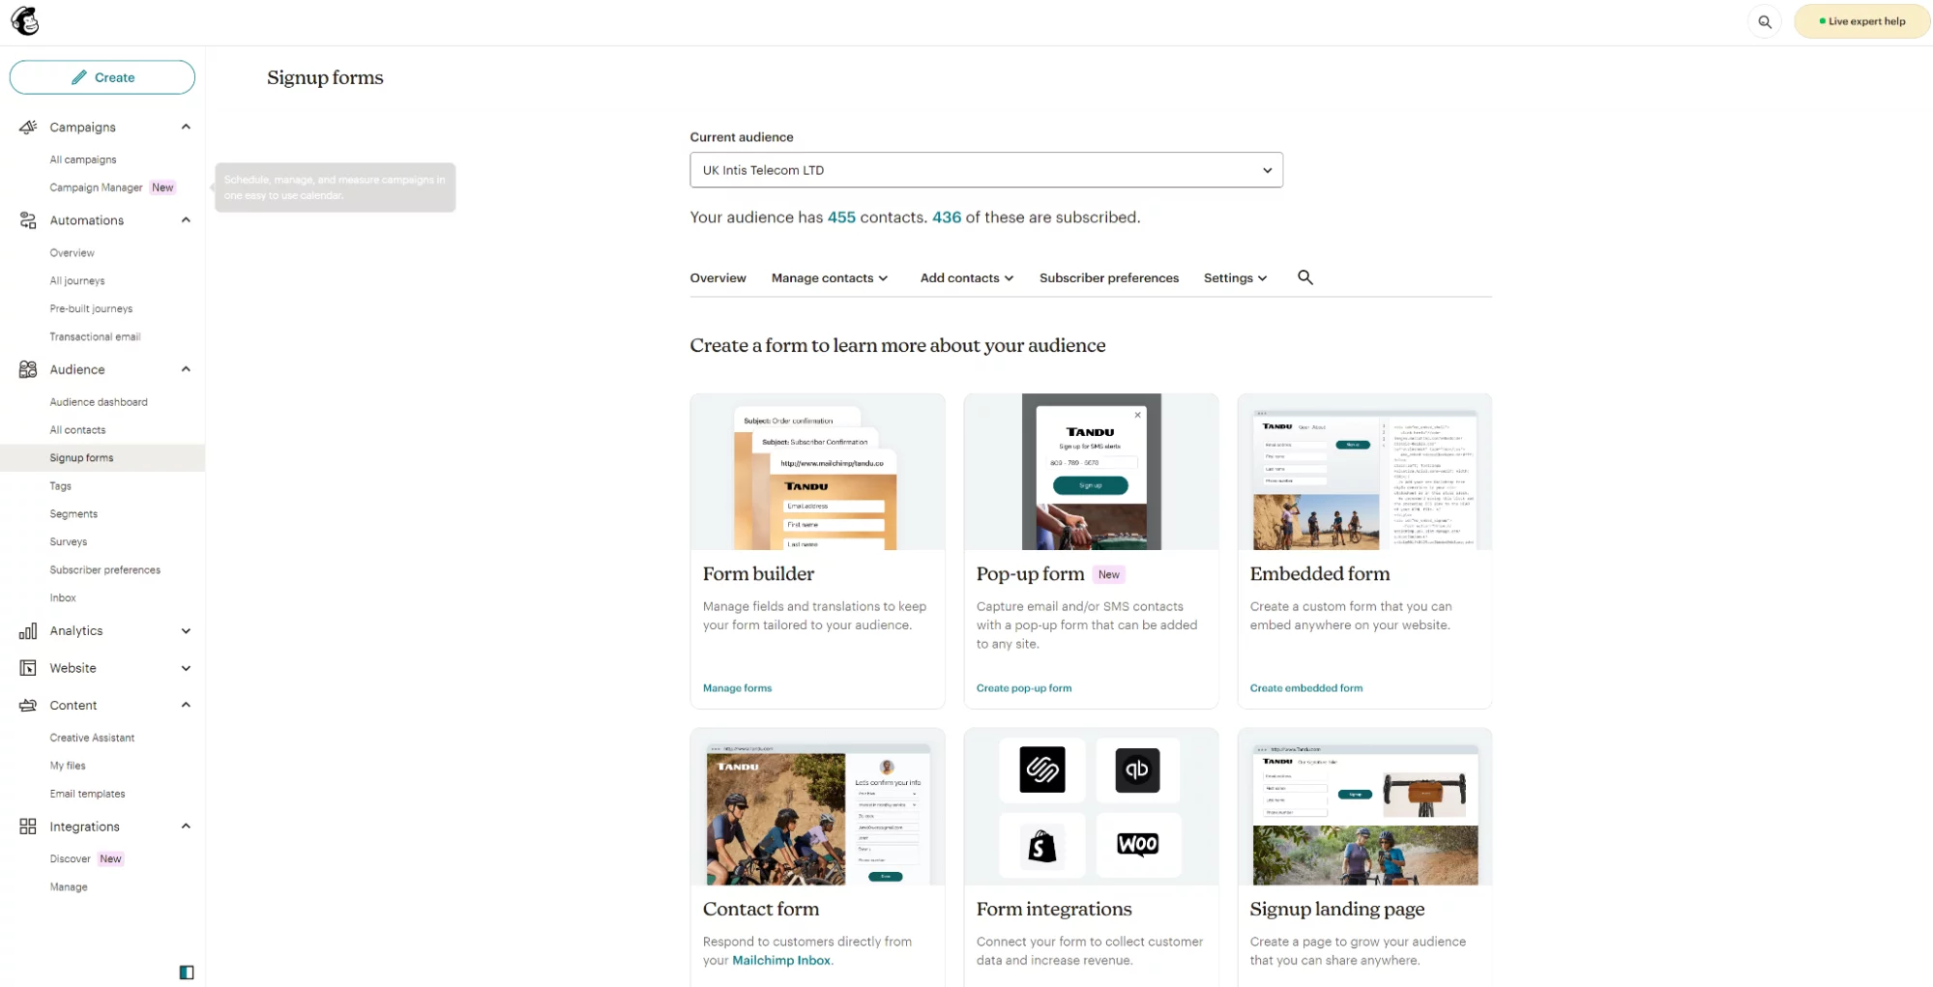Click the Analytics bar chart icon
Viewport: 1933px width, 987px height.
pyautogui.click(x=28, y=630)
